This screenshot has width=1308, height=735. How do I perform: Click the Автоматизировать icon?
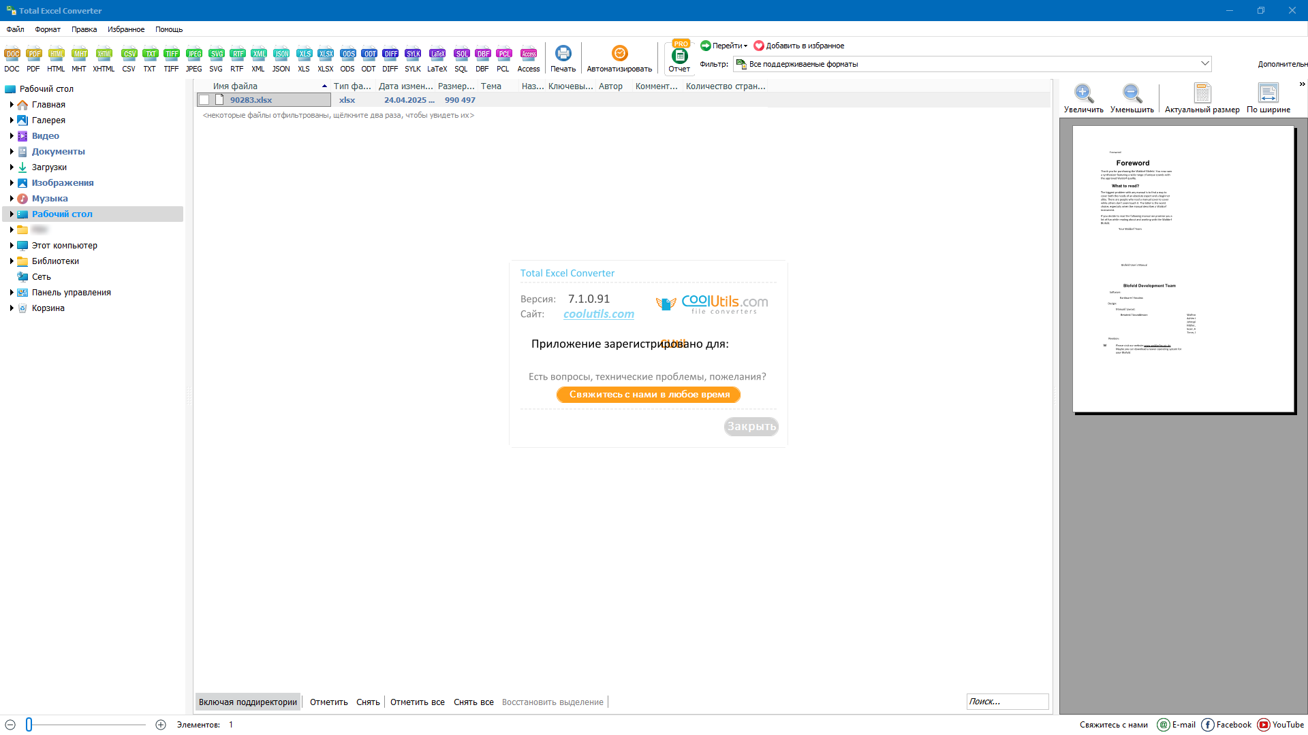tap(619, 59)
